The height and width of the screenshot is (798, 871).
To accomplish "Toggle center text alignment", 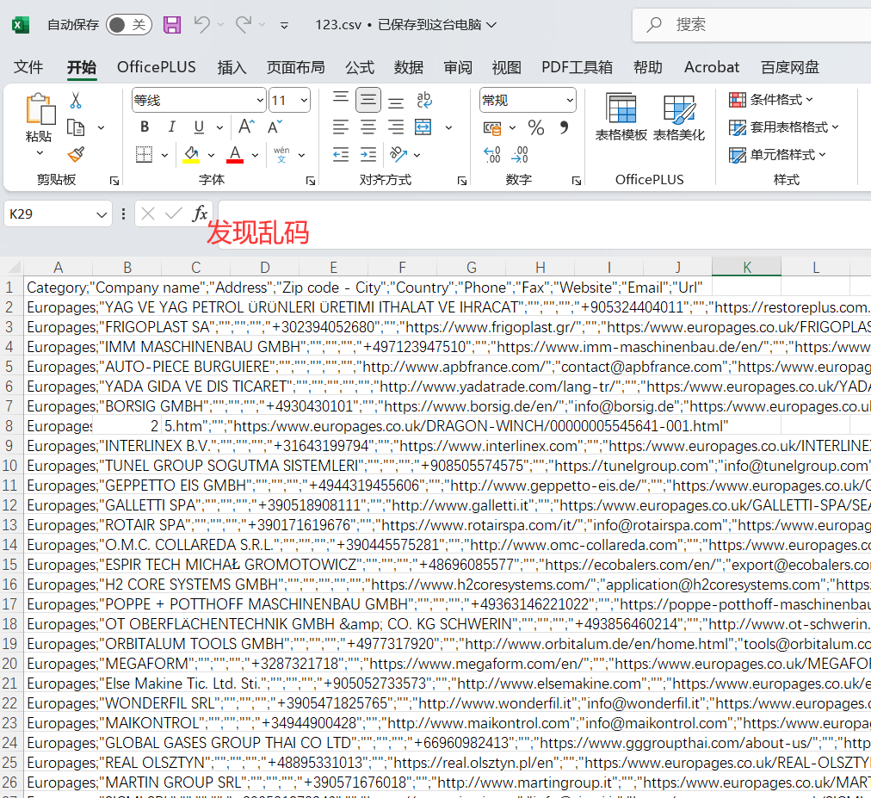I will click(x=368, y=127).
